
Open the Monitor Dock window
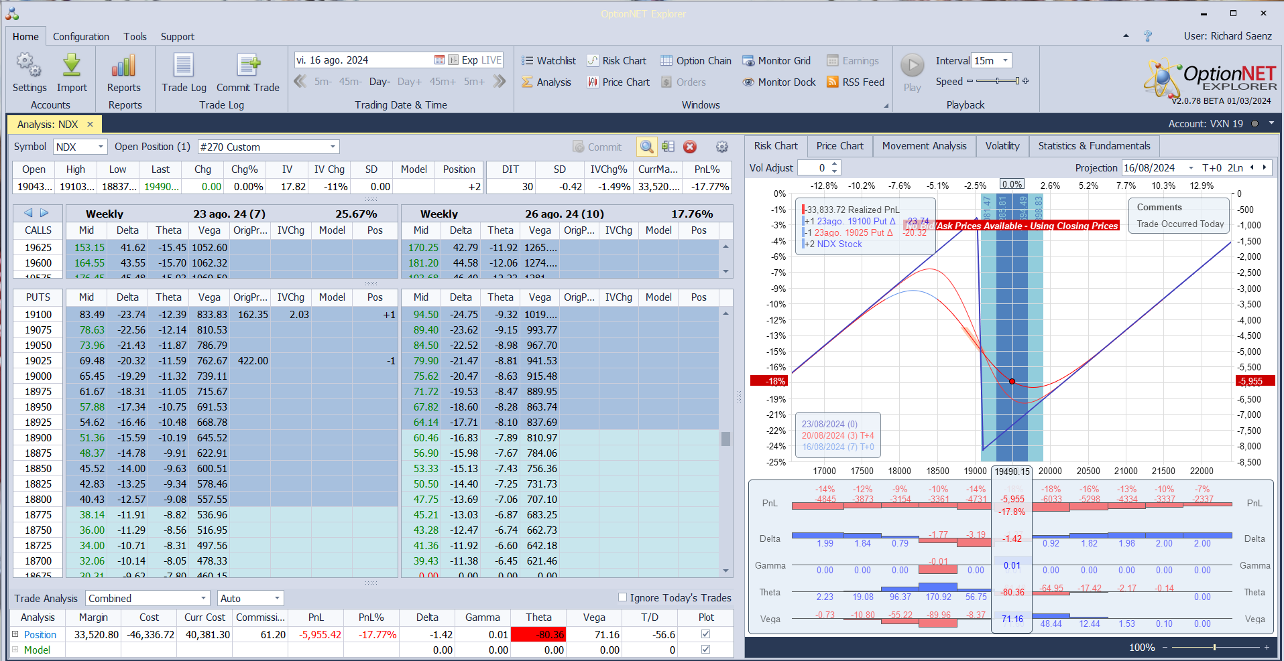(779, 82)
